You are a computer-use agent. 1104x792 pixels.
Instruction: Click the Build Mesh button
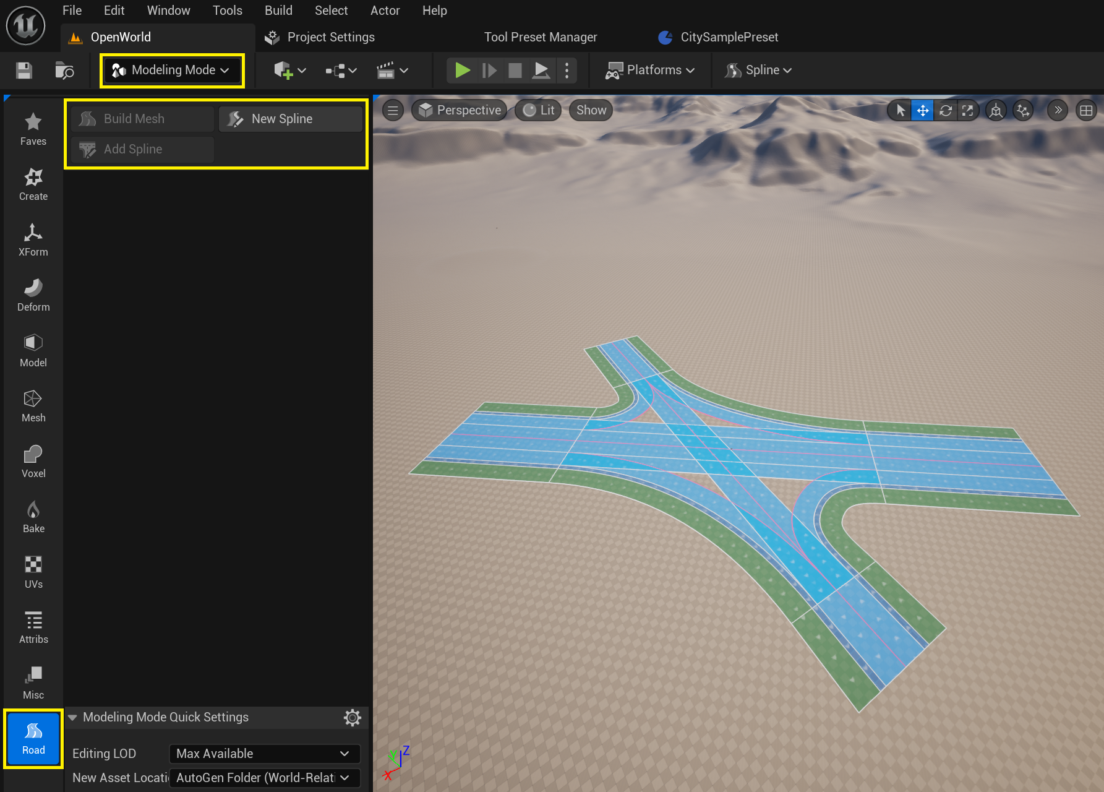pos(142,119)
